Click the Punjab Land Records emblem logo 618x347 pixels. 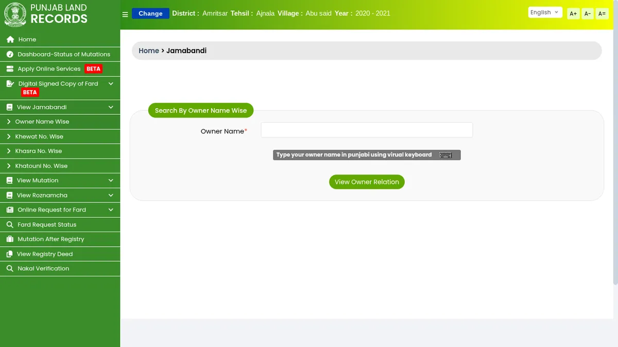15,14
